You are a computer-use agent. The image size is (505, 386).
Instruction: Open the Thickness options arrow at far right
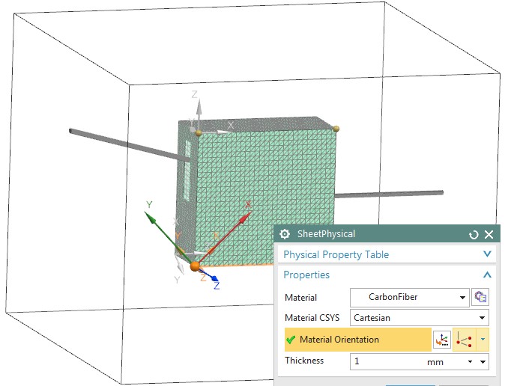483,362
